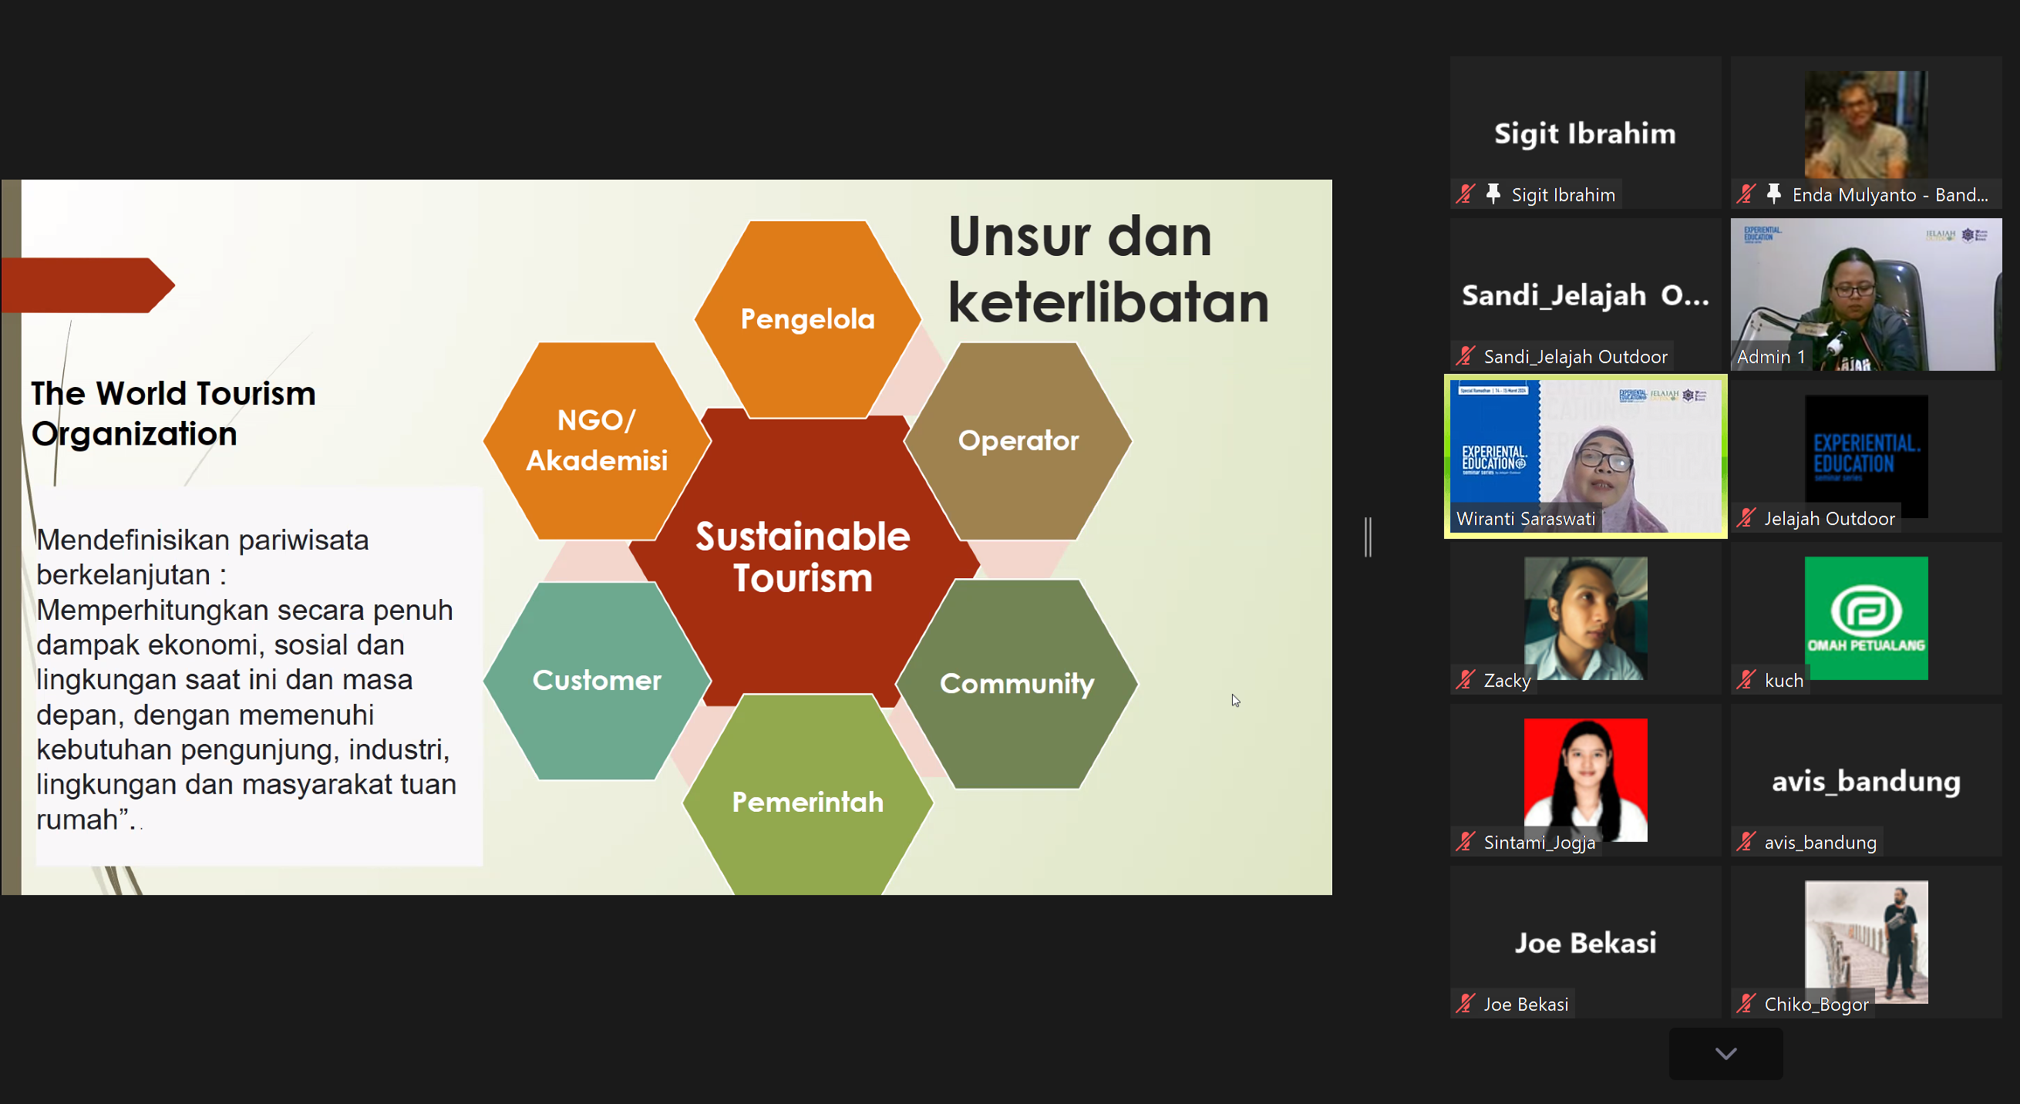Click Chiko_Bogor's muted microphone icon

click(1746, 1004)
